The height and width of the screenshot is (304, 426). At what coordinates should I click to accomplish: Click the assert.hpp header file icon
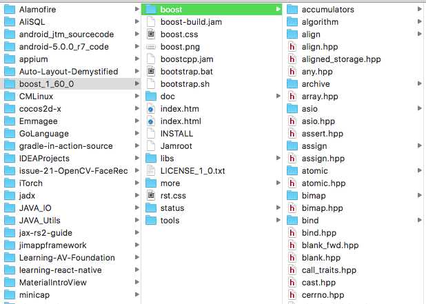[292, 134]
